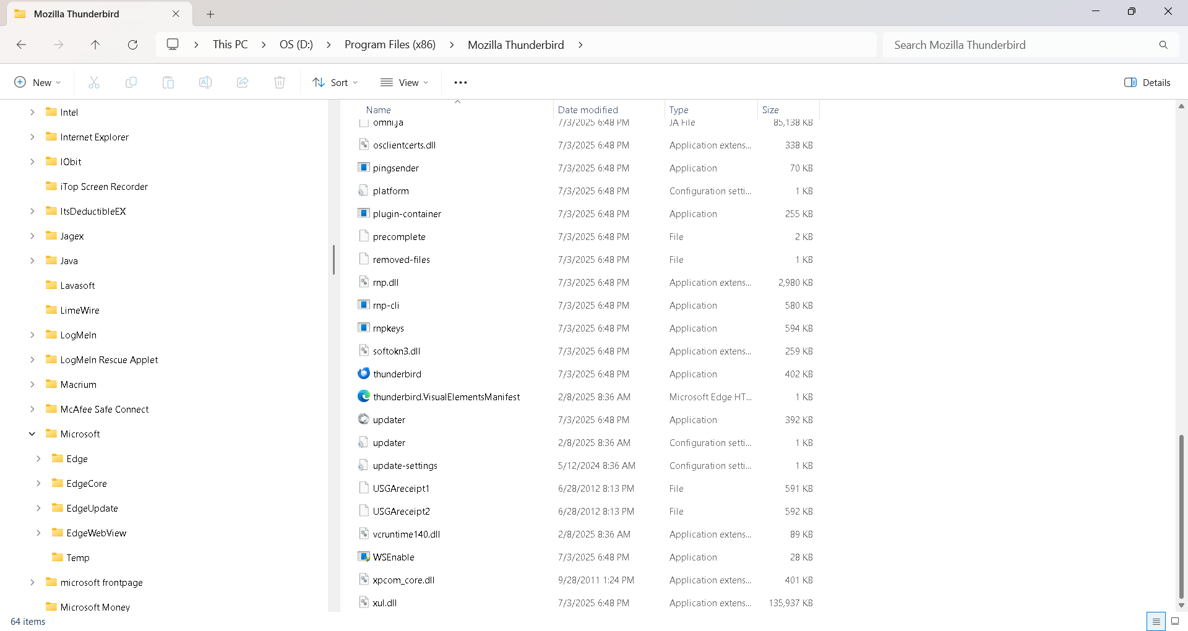Collapse the Microsoft folder
This screenshot has height=631, width=1188.
(x=32, y=434)
